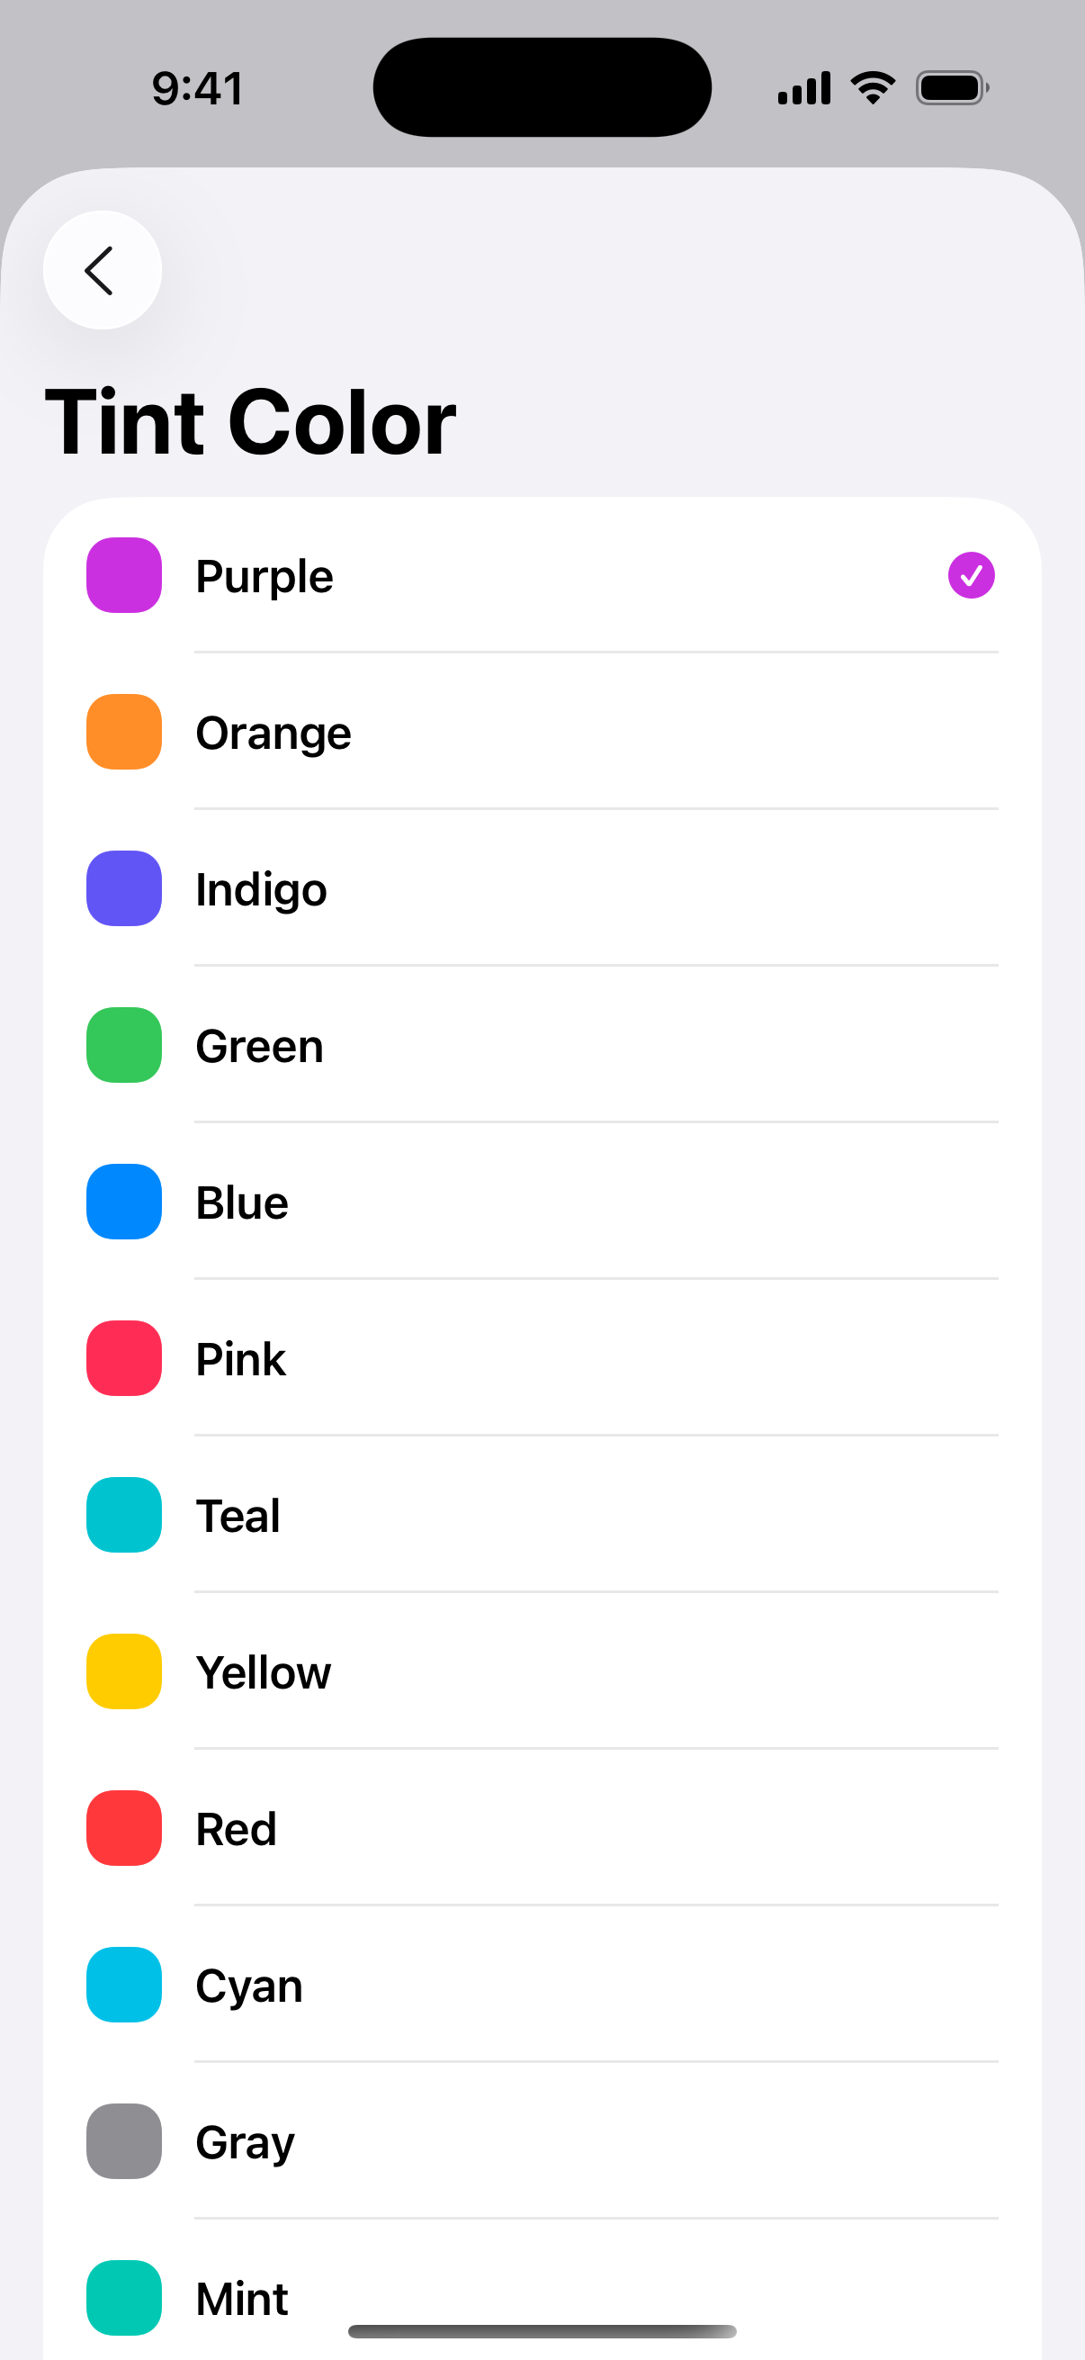The image size is (1085, 2360).
Task: Pick the Blue color swatch
Action: [x=123, y=1202]
